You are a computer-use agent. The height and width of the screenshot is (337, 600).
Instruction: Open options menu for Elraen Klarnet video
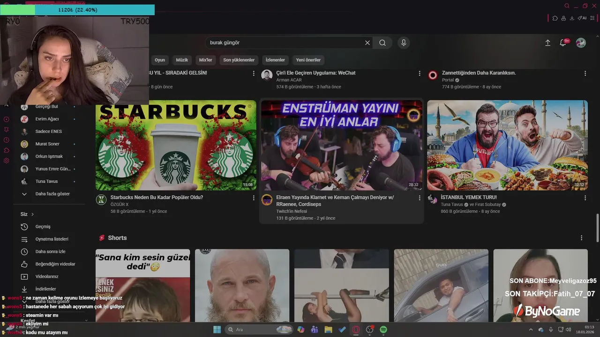click(420, 198)
